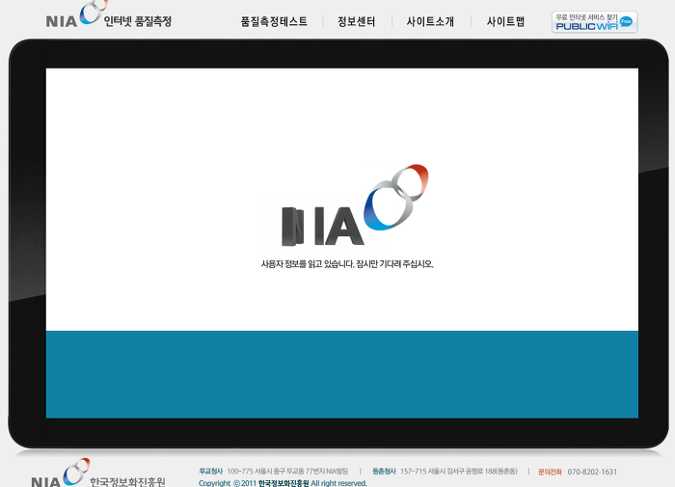675x487 pixels.
Task: Open the 사이트소개 menu
Action: tap(430, 21)
